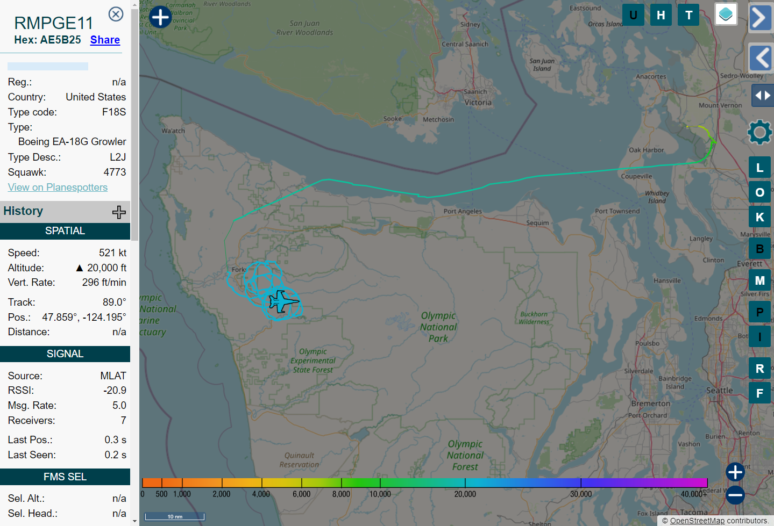Viewport: 774px width, 526px height.
Task: Expand the History section plus icon
Action: tap(119, 212)
